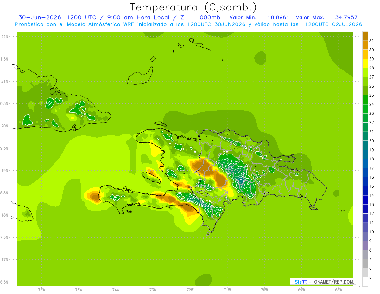This screenshot has width=380, height=294.
Task: Click the valid-until time "1200UTC_02JUL2026"
Action: click(x=334, y=24)
